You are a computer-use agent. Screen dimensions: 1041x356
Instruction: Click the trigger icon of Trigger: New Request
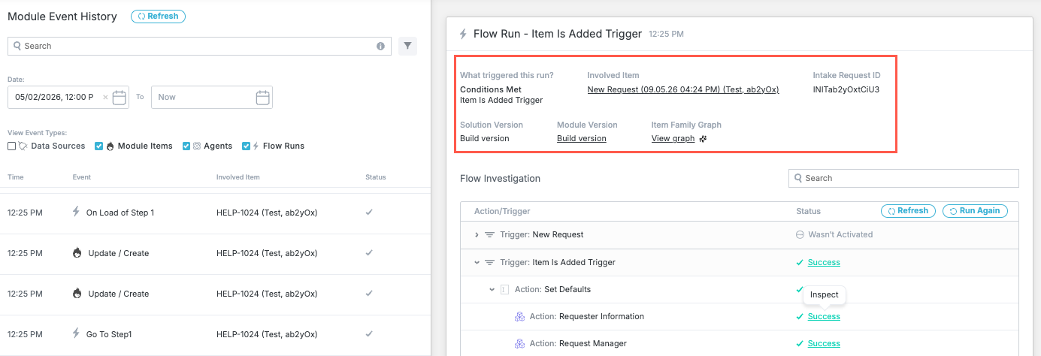489,234
